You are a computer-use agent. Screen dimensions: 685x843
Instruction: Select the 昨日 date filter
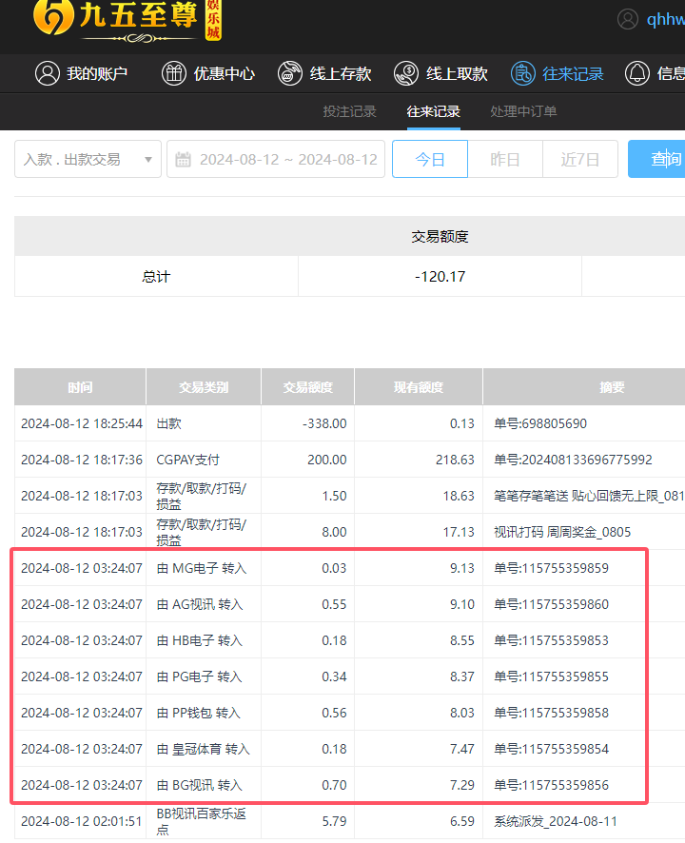(505, 159)
